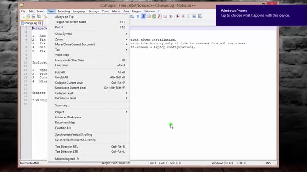Choose Focus on Another View
This screenshot has height=172, width=307.
[x=88, y=60]
